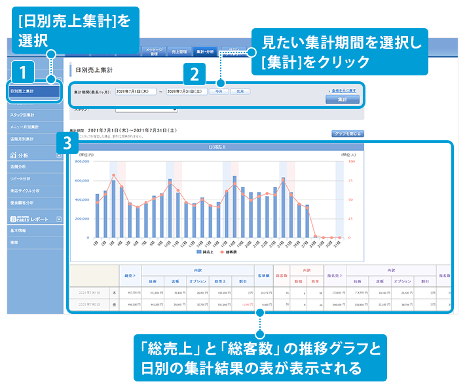Open 基本情報 under the report section
The width and height of the screenshot is (465, 388).
coord(20,230)
